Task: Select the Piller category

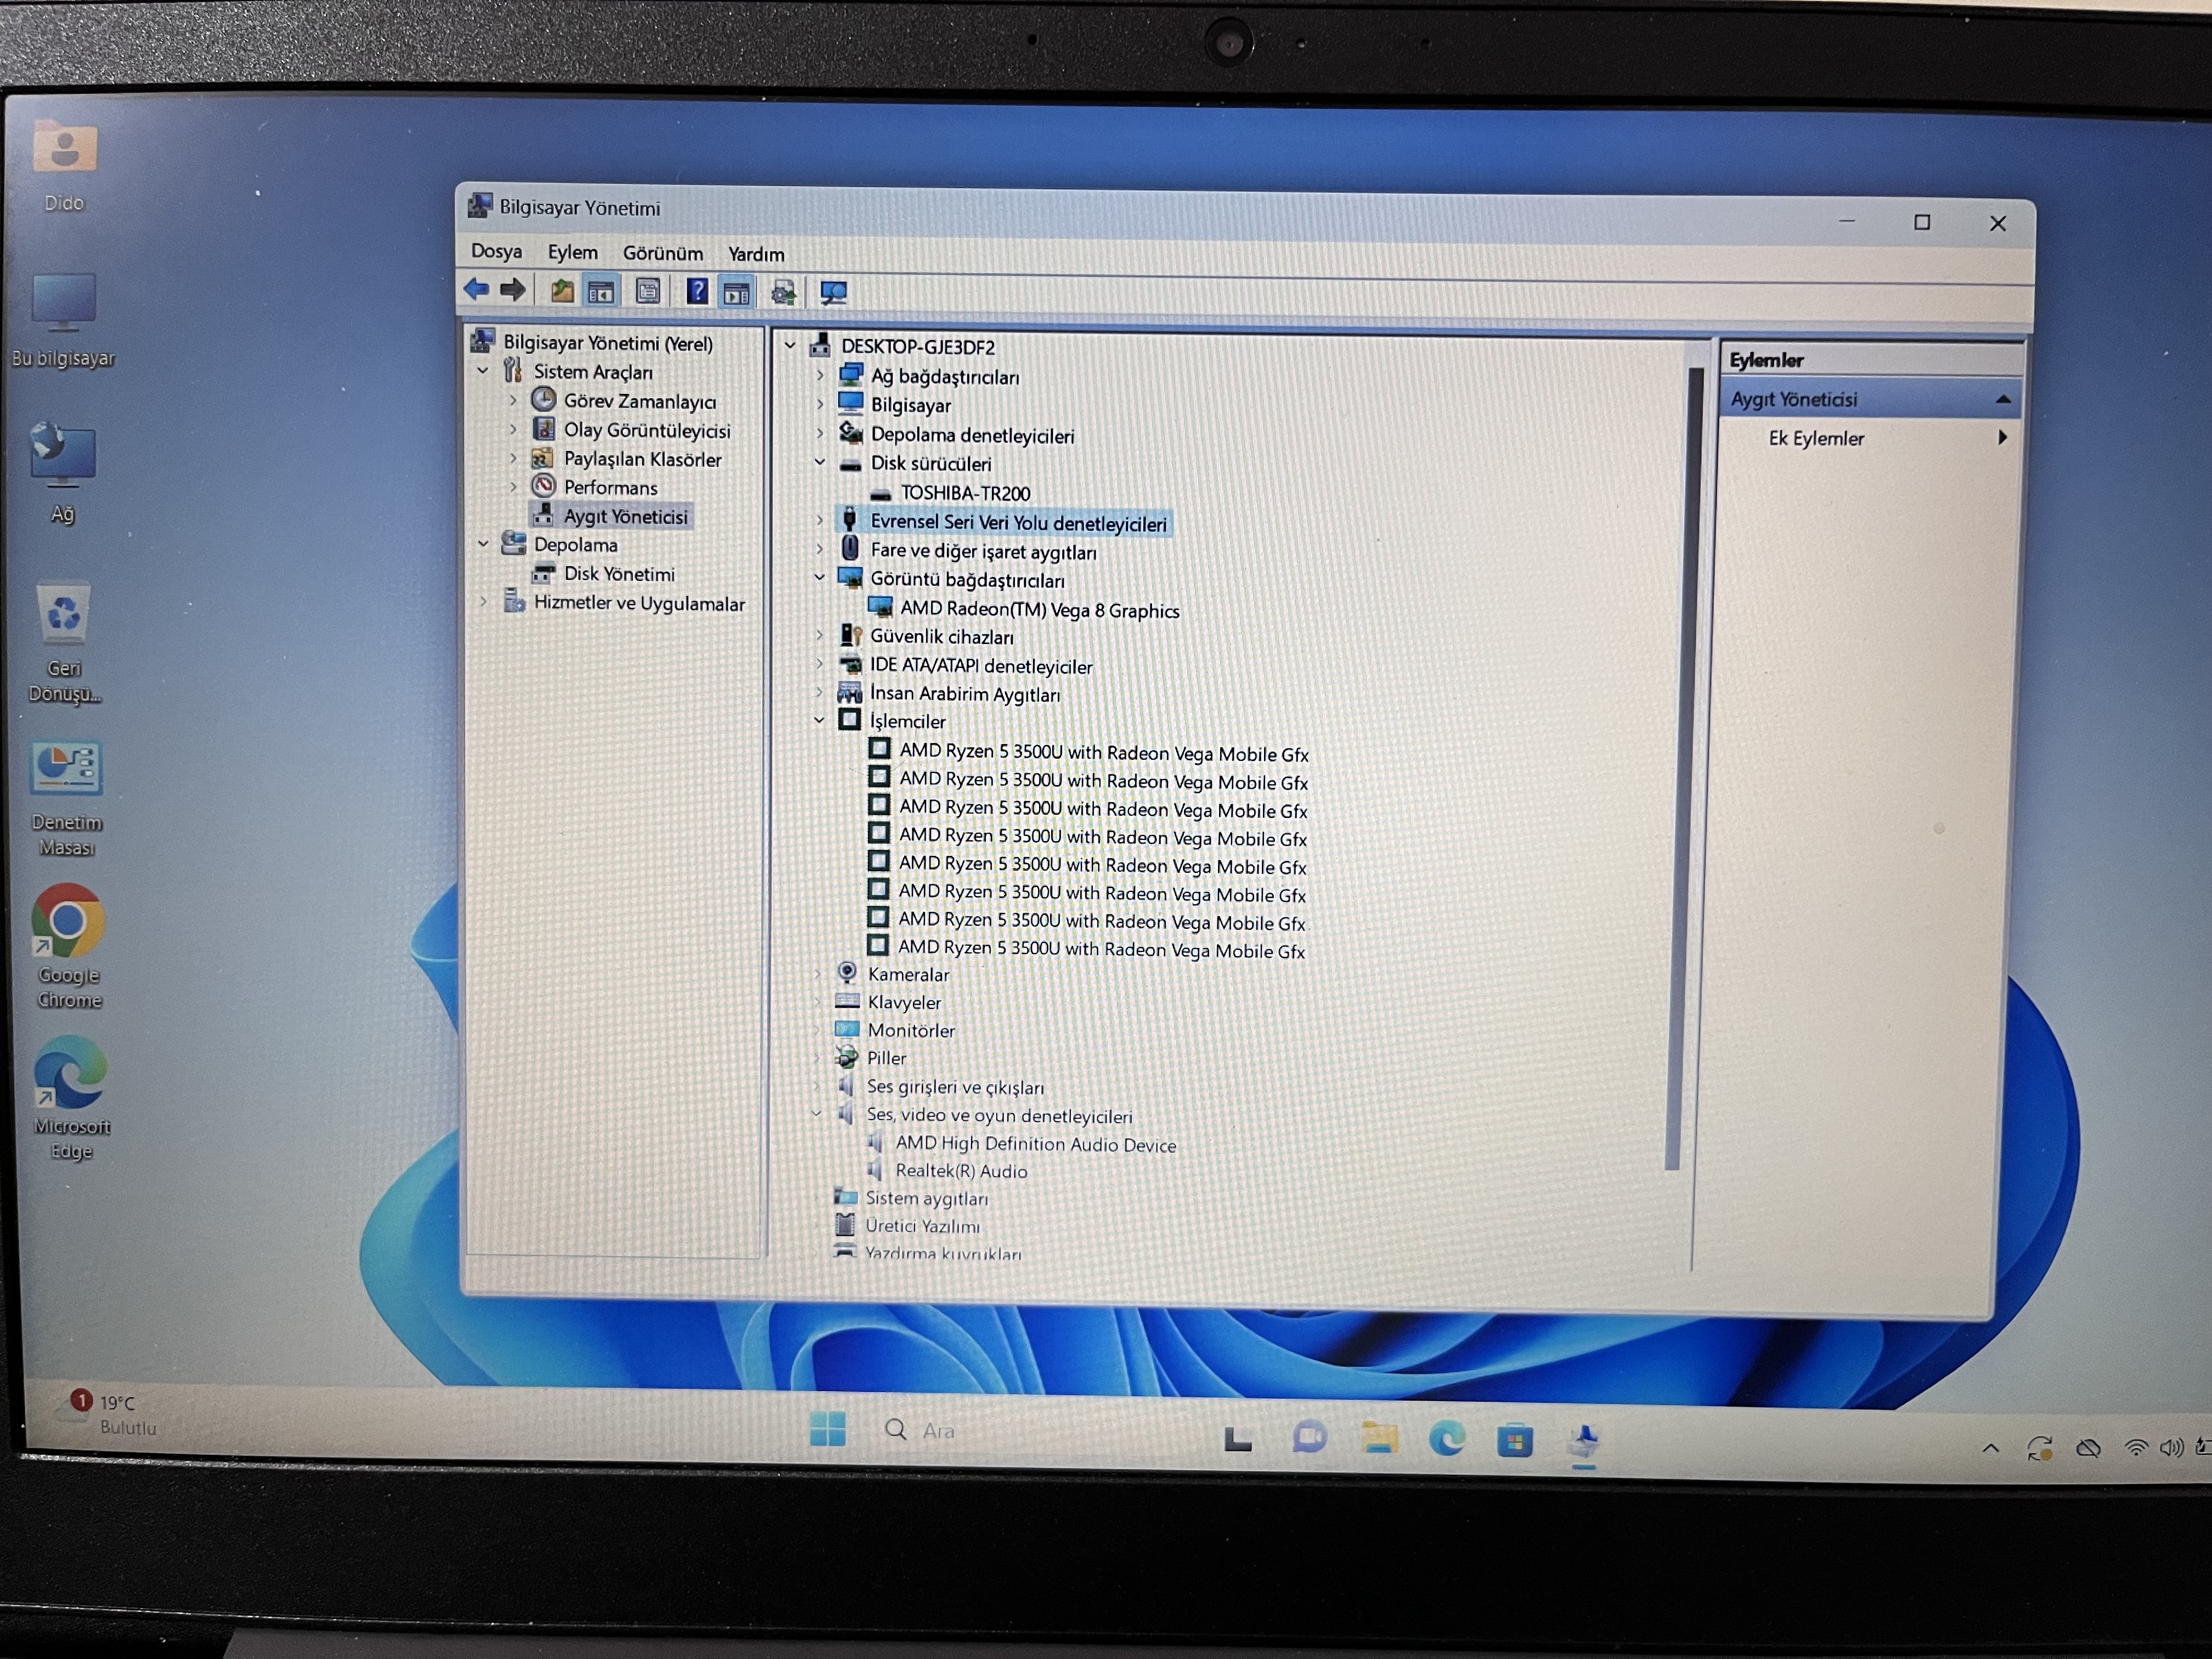Action: pos(886,1058)
